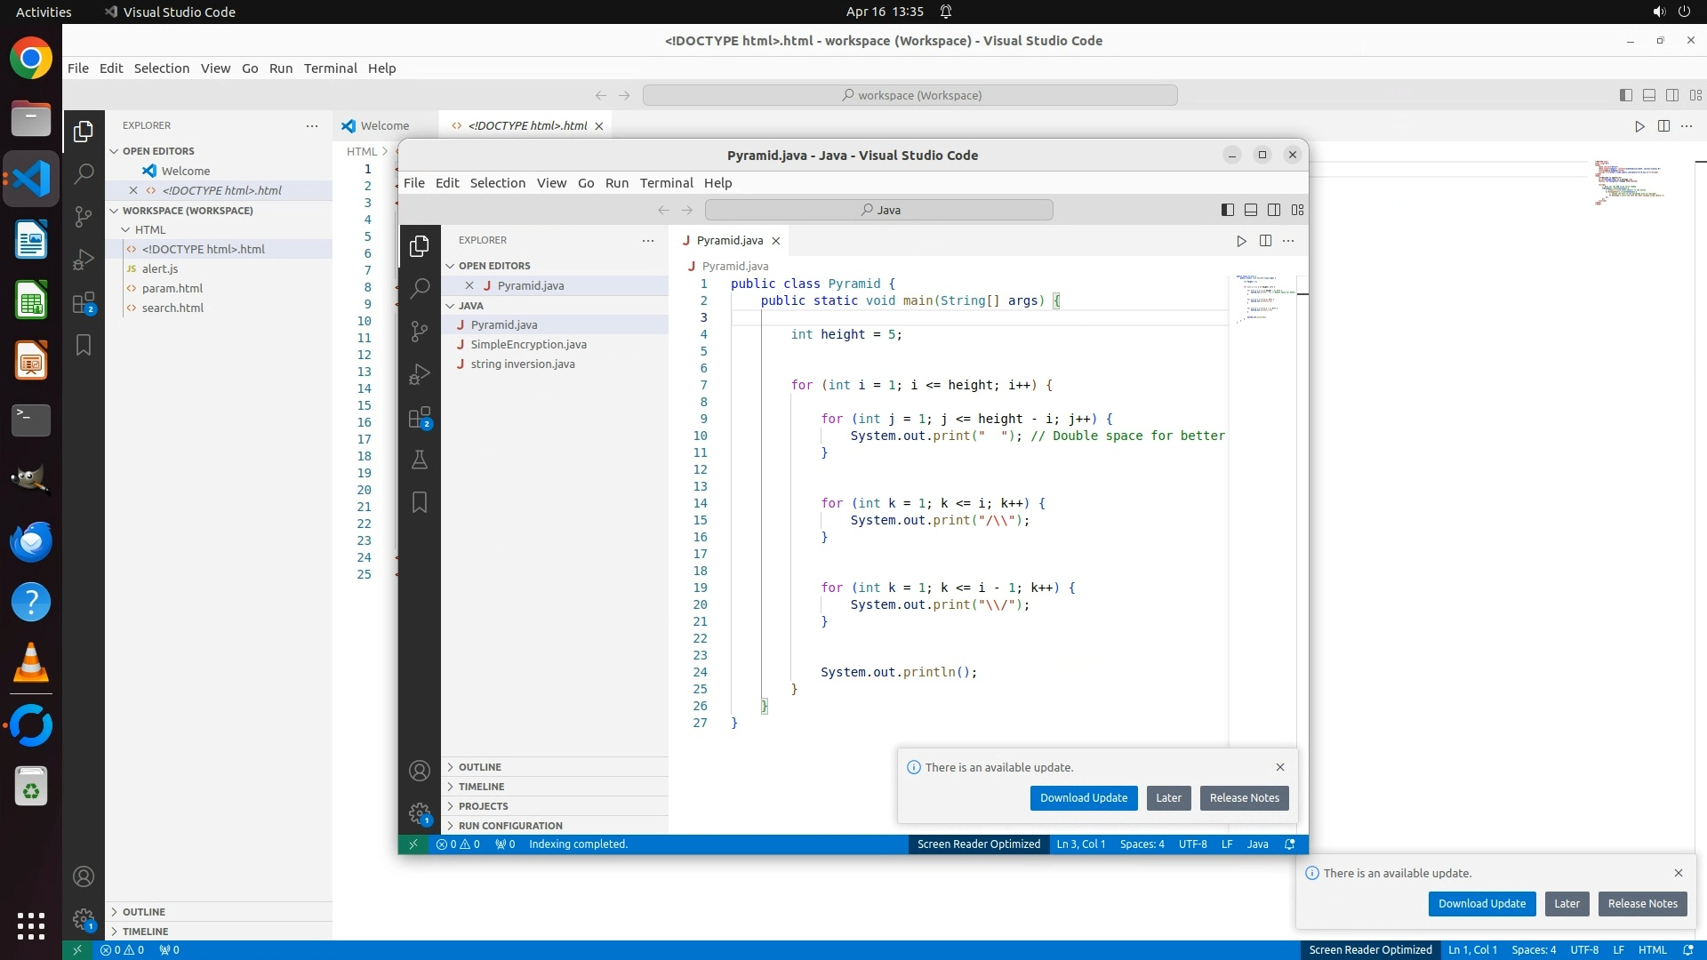Click Download Update in the Java window notification
Screen dimensions: 1707x960
click(x=1083, y=798)
